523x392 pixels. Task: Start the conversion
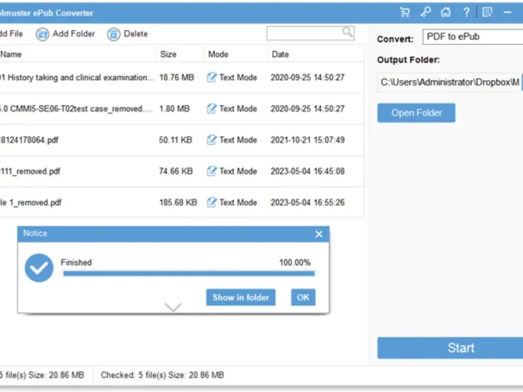click(450, 348)
